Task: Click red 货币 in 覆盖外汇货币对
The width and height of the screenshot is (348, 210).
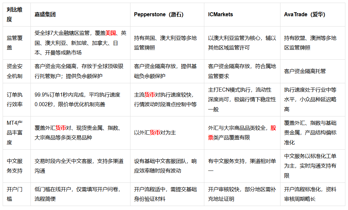Action: (61, 128)
